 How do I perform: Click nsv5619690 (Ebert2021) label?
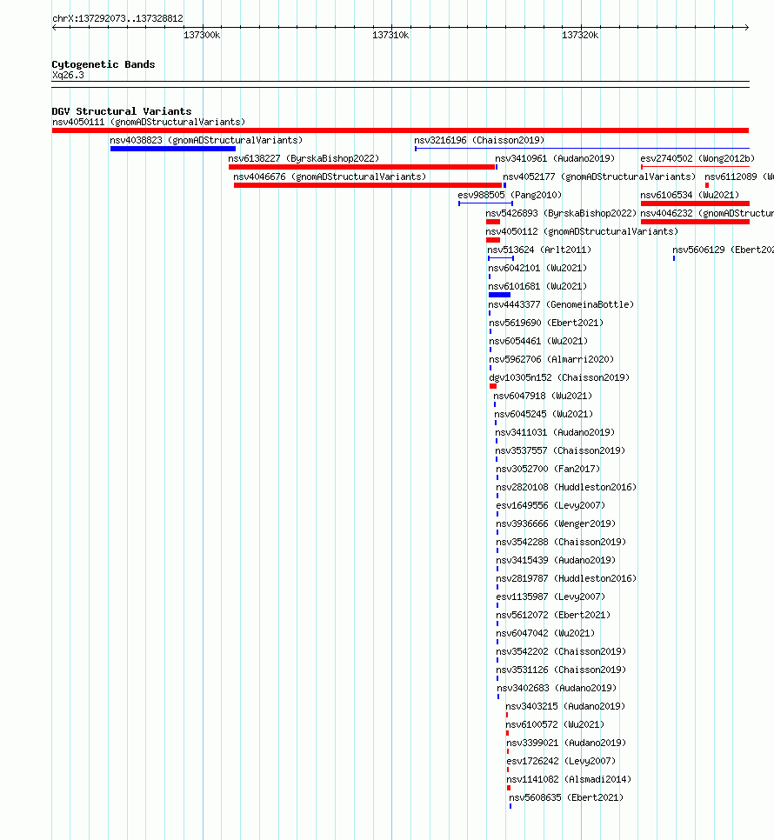point(546,323)
